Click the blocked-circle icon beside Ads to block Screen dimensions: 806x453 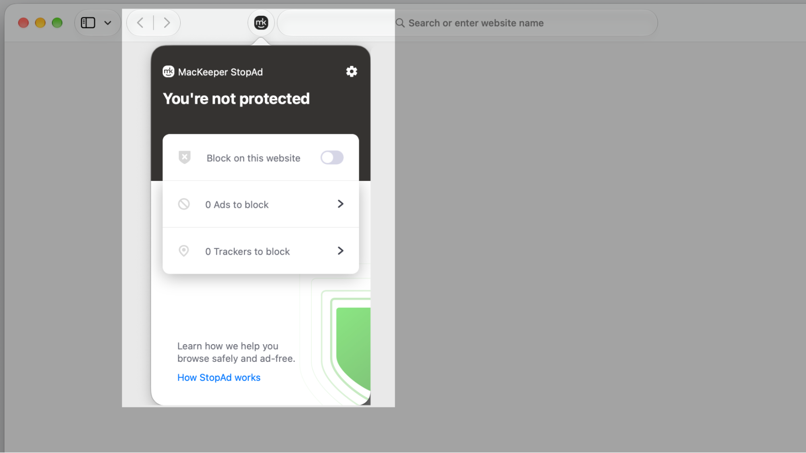184,204
